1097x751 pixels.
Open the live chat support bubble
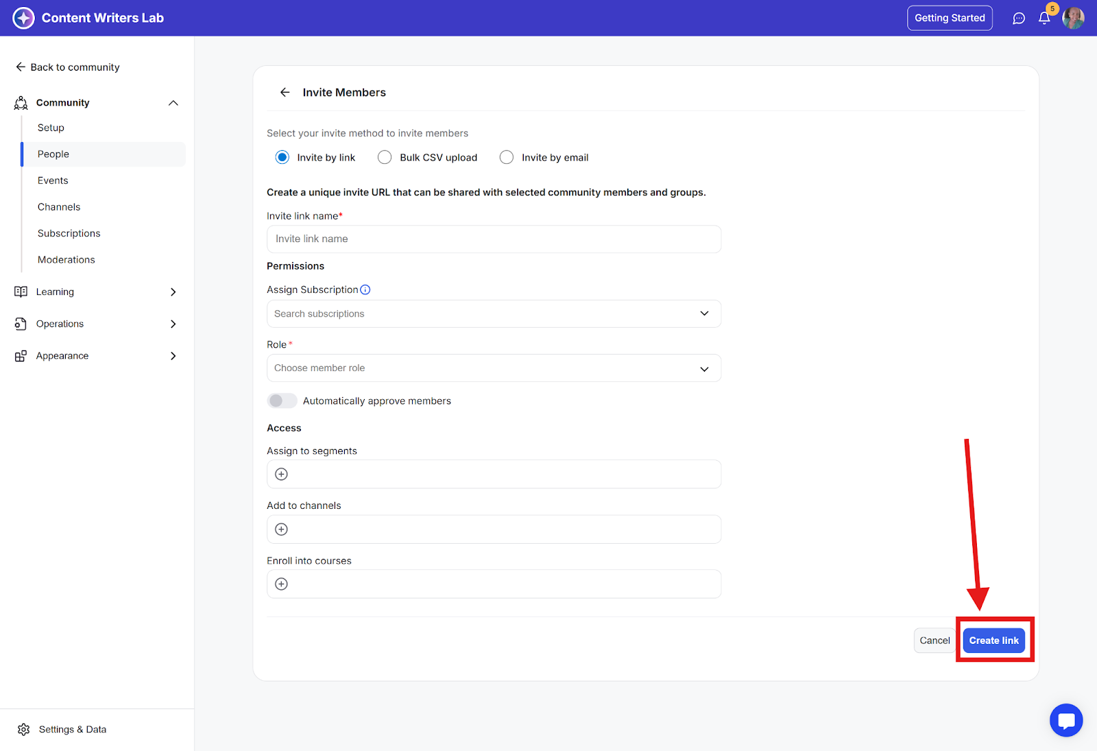point(1066,720)
